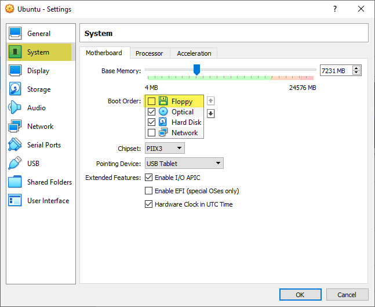Increase base memory with spinner up arrow

(x=356, y=68)
